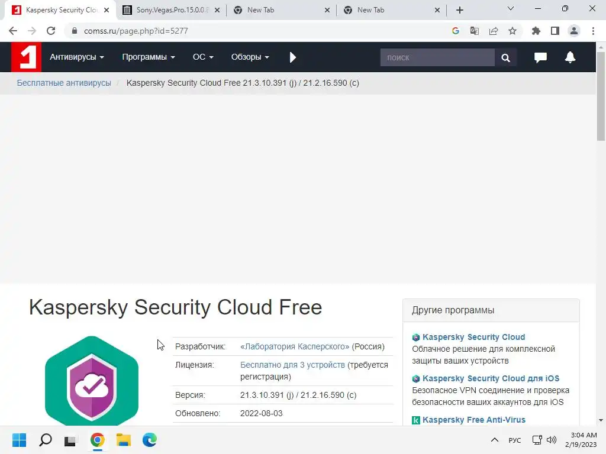Bookmark this page with star icon
The width and height of the screenshot is (606, 454).
512,31
